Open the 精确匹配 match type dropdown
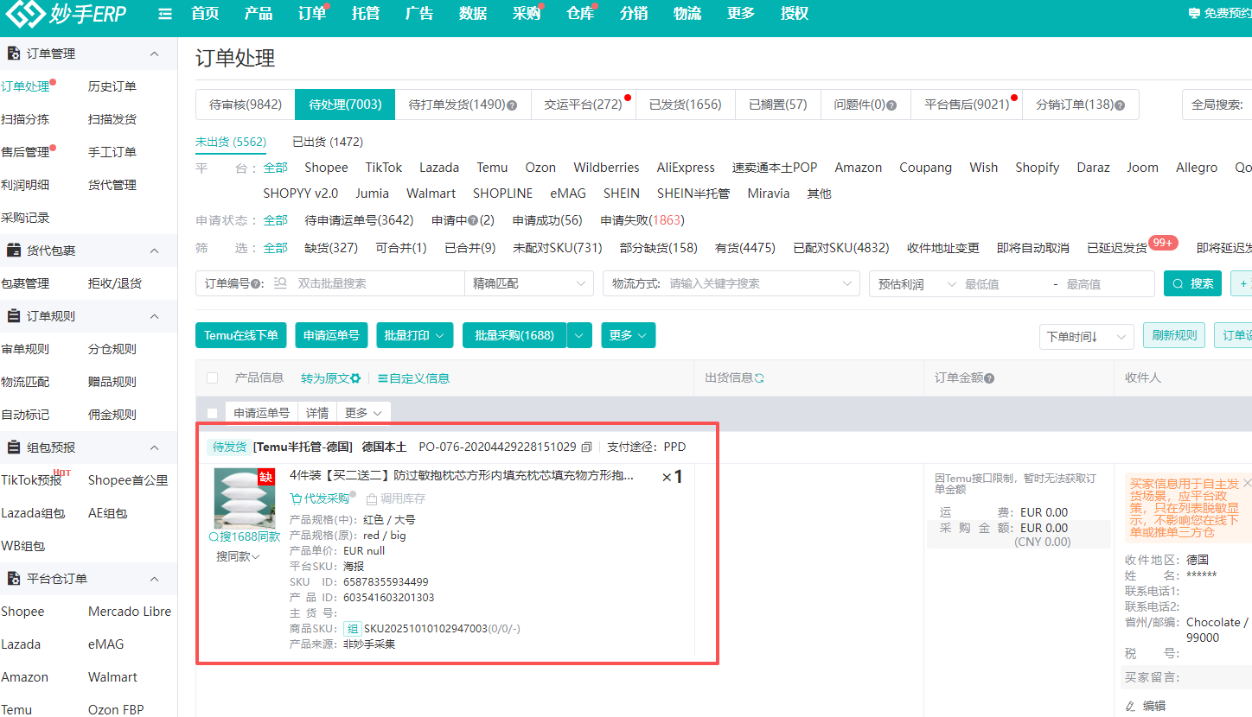Viewport: 1252px width, 717px height. [528, 283]
